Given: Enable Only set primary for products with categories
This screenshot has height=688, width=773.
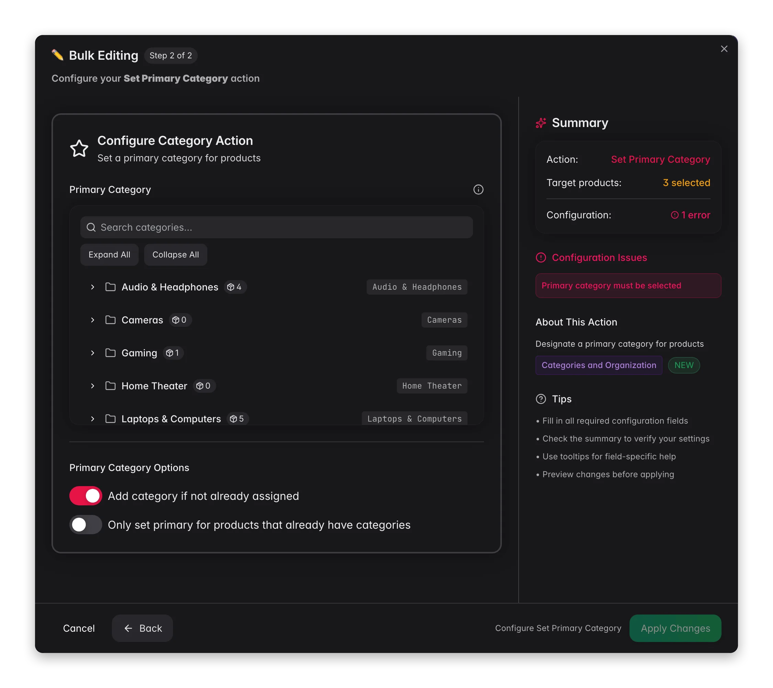Looking at the screenshot, I should pyautogui.click(x=86, y=525).
